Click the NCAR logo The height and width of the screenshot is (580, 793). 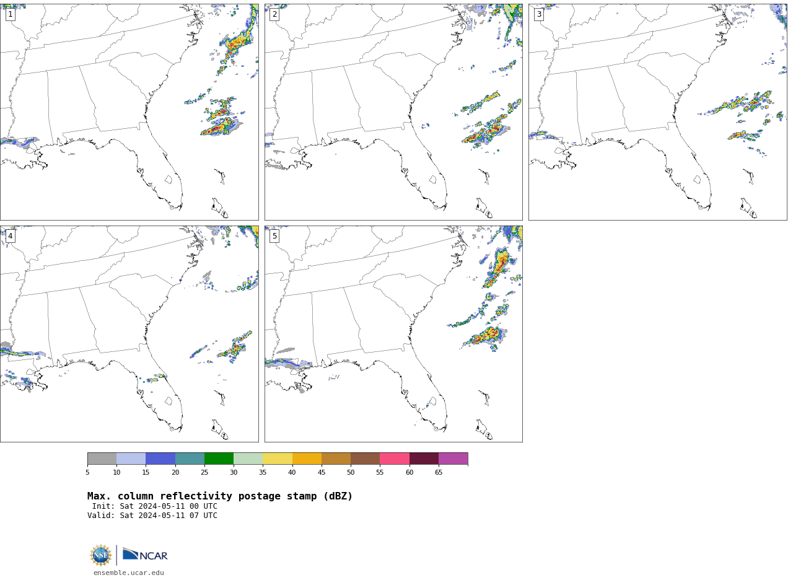145,555
